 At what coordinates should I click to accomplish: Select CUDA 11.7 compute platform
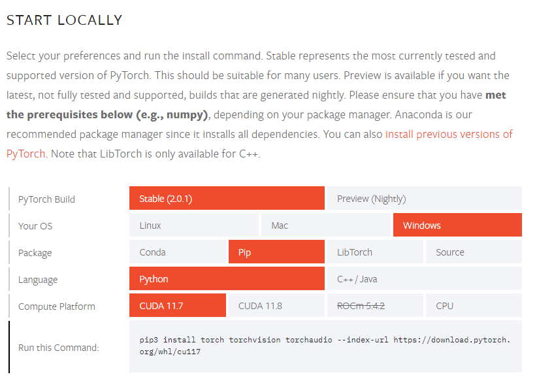pos(178,305)
